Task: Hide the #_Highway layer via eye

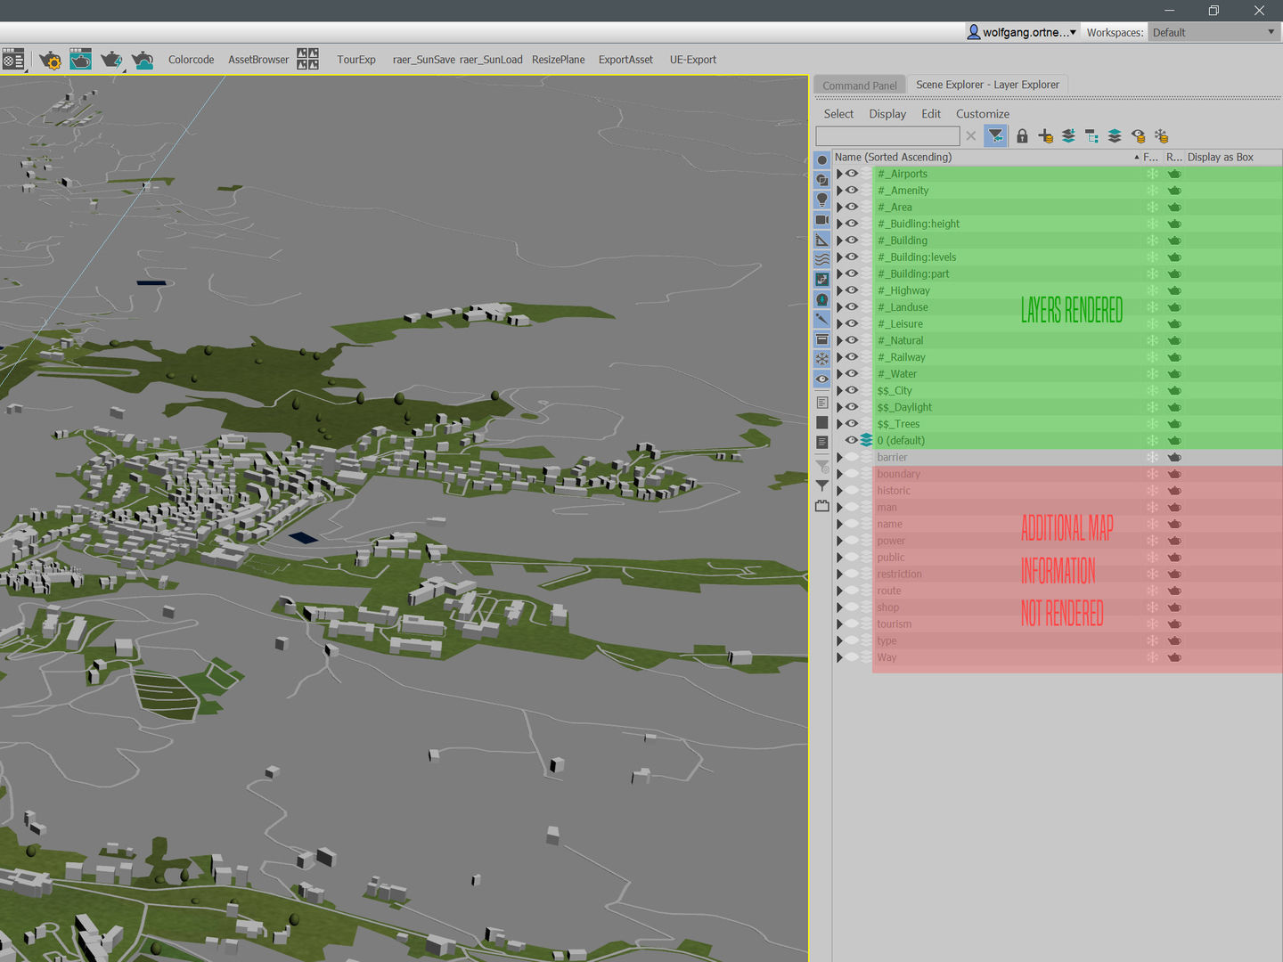Action: (852, 290)
